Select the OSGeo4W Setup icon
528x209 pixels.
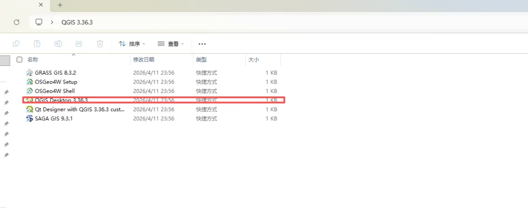30,82
